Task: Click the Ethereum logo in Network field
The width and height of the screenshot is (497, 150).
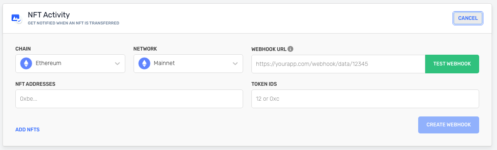Action: 144,63
